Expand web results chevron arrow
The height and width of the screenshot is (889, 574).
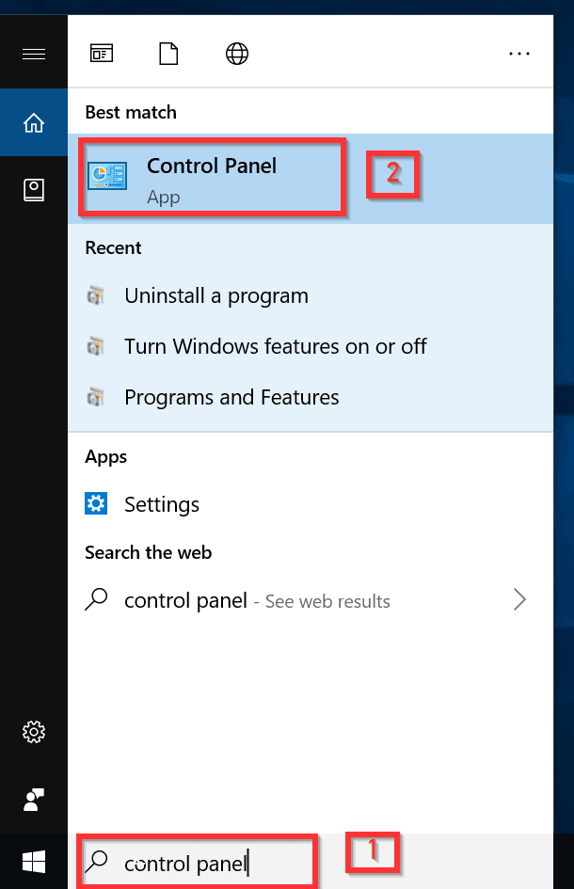pyautogui.click(x=519, y=599)
